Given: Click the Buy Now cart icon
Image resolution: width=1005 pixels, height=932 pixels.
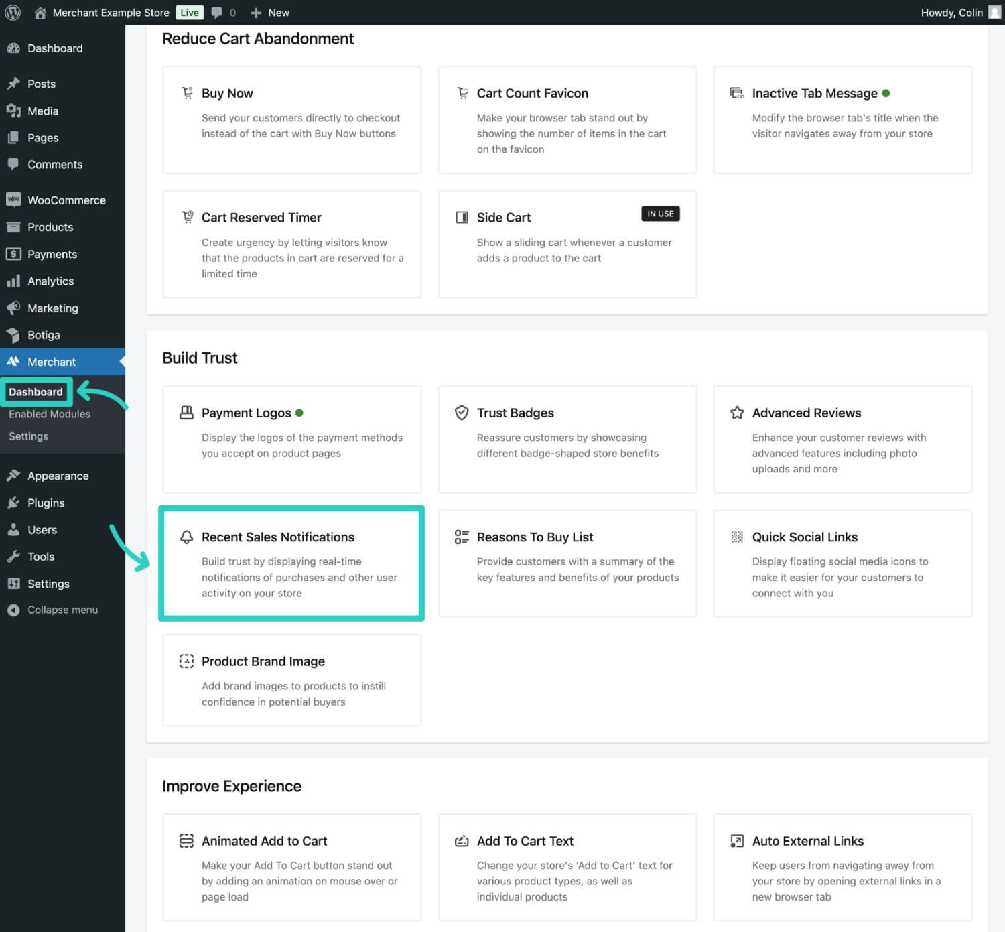Looking at the screenshot, I should 187,93.
